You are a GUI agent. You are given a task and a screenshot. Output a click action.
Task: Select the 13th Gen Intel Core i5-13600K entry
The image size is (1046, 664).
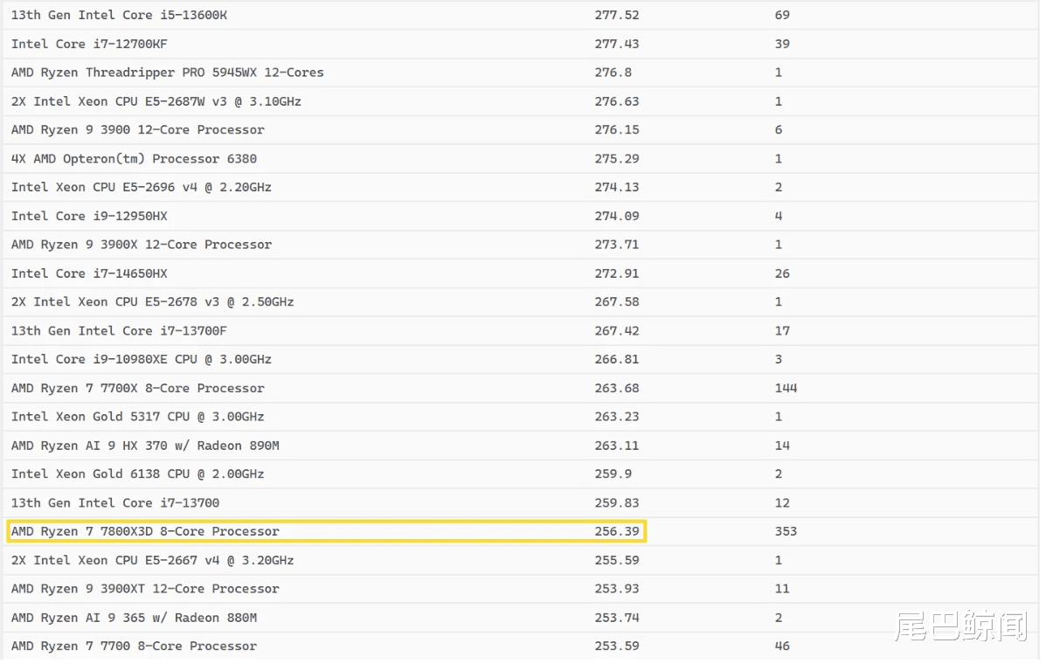tap(119, 15)
